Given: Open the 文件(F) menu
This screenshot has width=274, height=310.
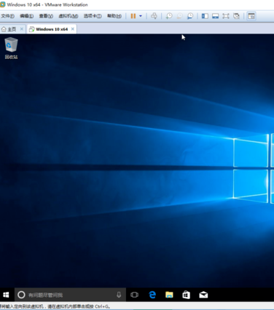Looking at the screenshot, I should tap(7, 16).
